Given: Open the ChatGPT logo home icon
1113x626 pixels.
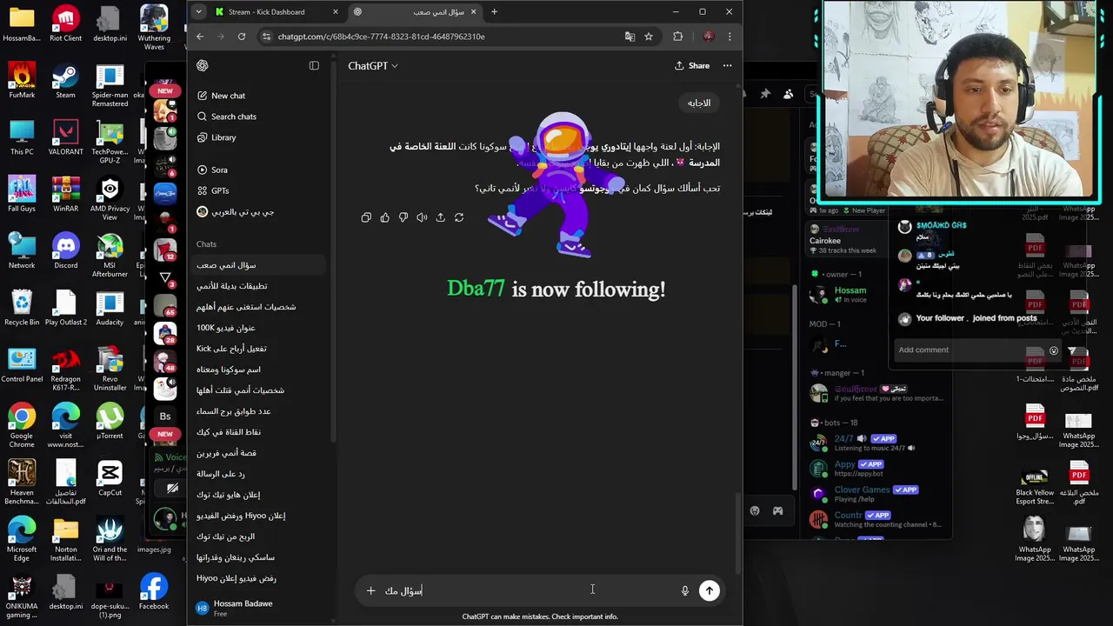Looking at the screenshot, I should tap(203, 65).
